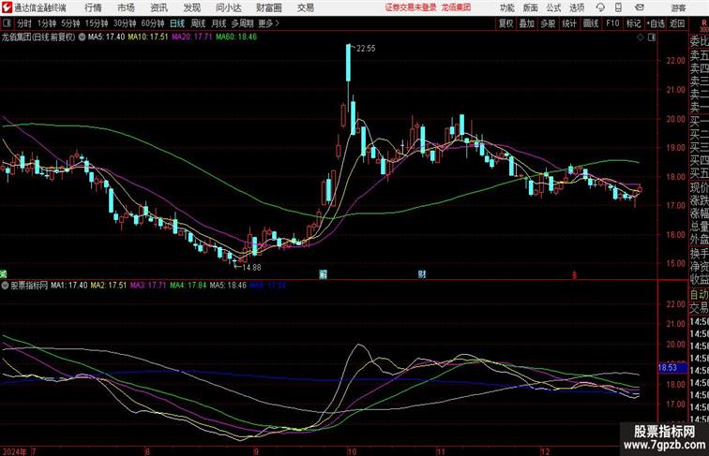Viewport: 709px width, 456px height.
Task: Click the 返回 back button
Action: click(x=677, y=23)
